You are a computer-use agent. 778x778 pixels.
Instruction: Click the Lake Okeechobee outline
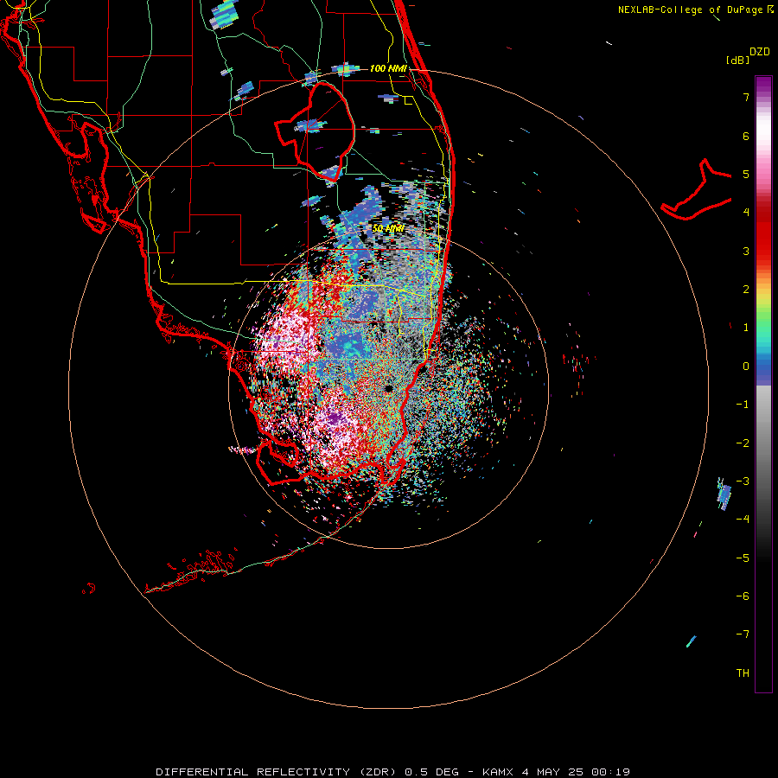[x=316, y=131]
